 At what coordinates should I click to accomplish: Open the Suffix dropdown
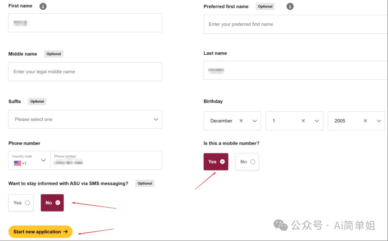point(85,119)
